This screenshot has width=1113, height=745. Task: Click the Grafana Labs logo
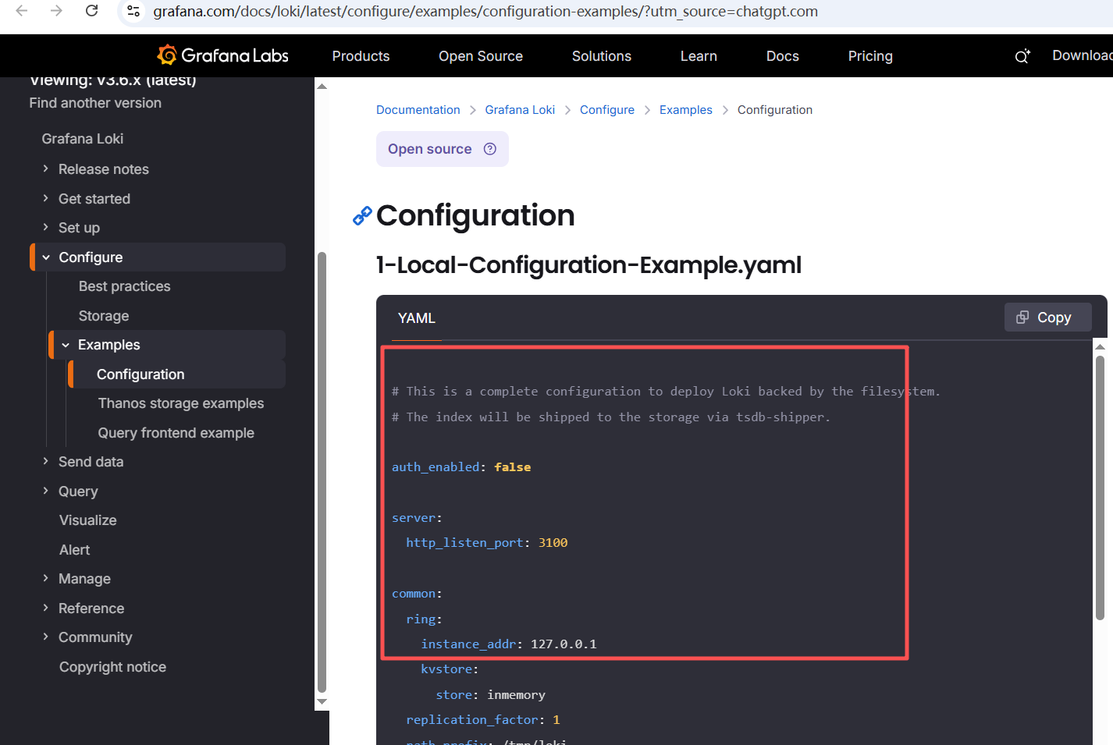[222, 55]
